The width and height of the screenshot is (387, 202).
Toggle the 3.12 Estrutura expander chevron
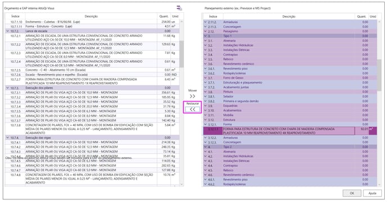[x=205, y=120]
